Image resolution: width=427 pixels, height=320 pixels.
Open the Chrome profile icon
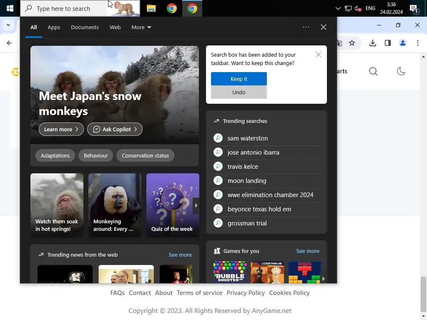point(402,43)
